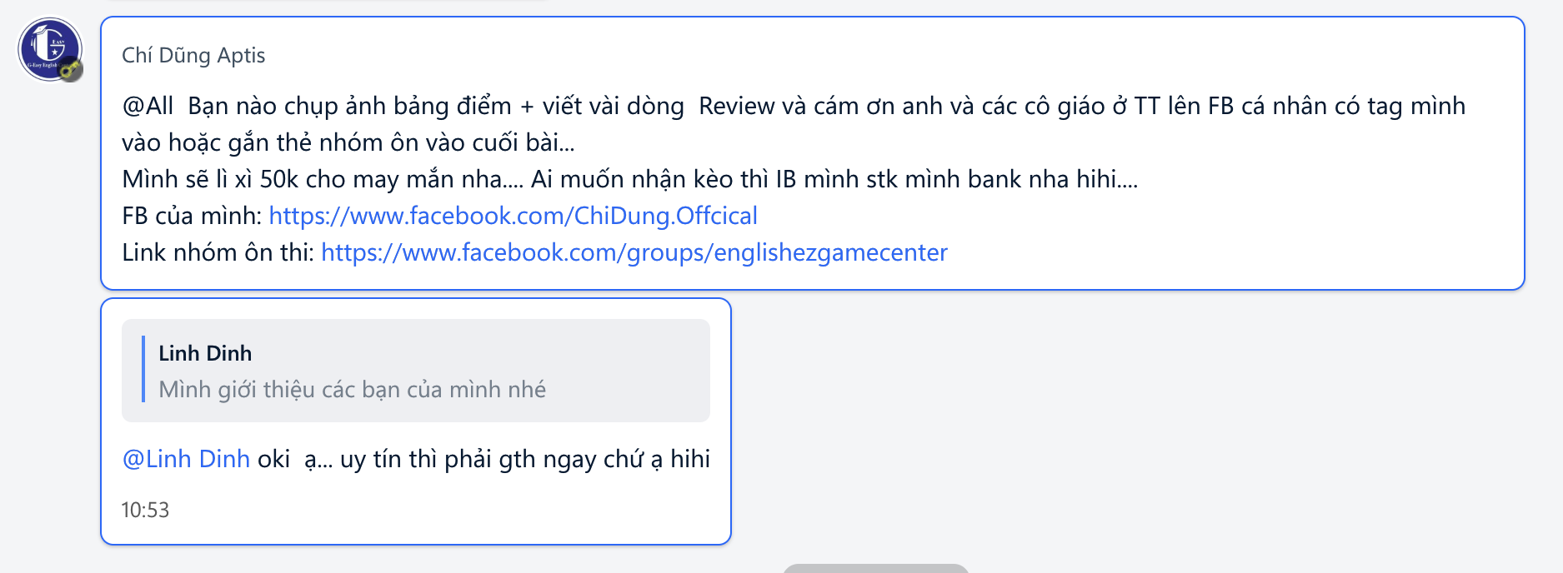Open the englishezgamecenter group link
The width and height of the screenshot is (1563, 573).
[x=634, y=252]
